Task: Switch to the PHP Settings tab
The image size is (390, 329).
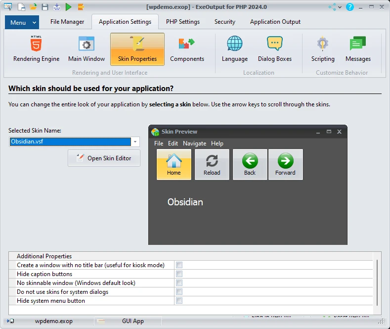Action: click(x=182, y=22)
